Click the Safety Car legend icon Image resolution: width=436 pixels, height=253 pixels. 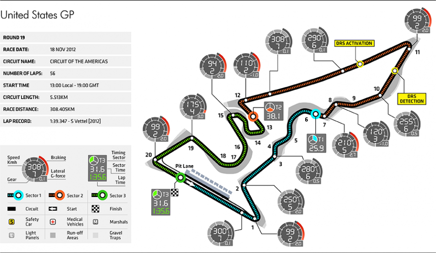[11, 222]
